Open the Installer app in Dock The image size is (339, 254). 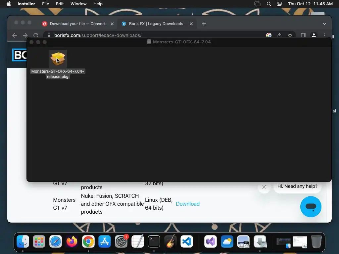pos(260,241)
